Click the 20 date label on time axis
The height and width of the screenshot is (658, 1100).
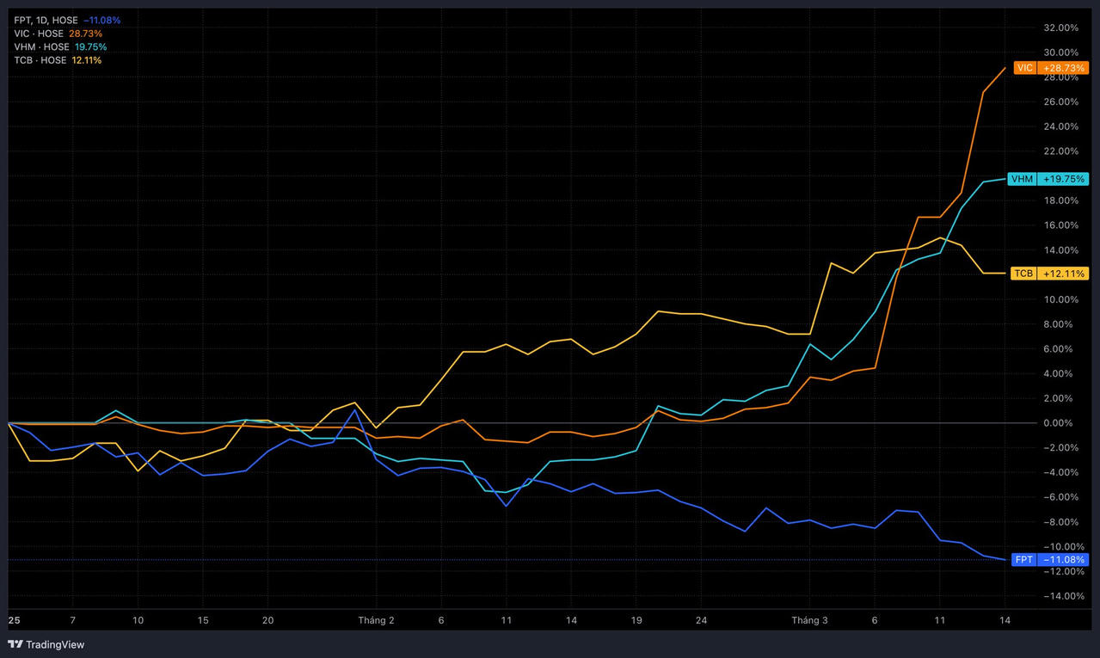point(267,620)
